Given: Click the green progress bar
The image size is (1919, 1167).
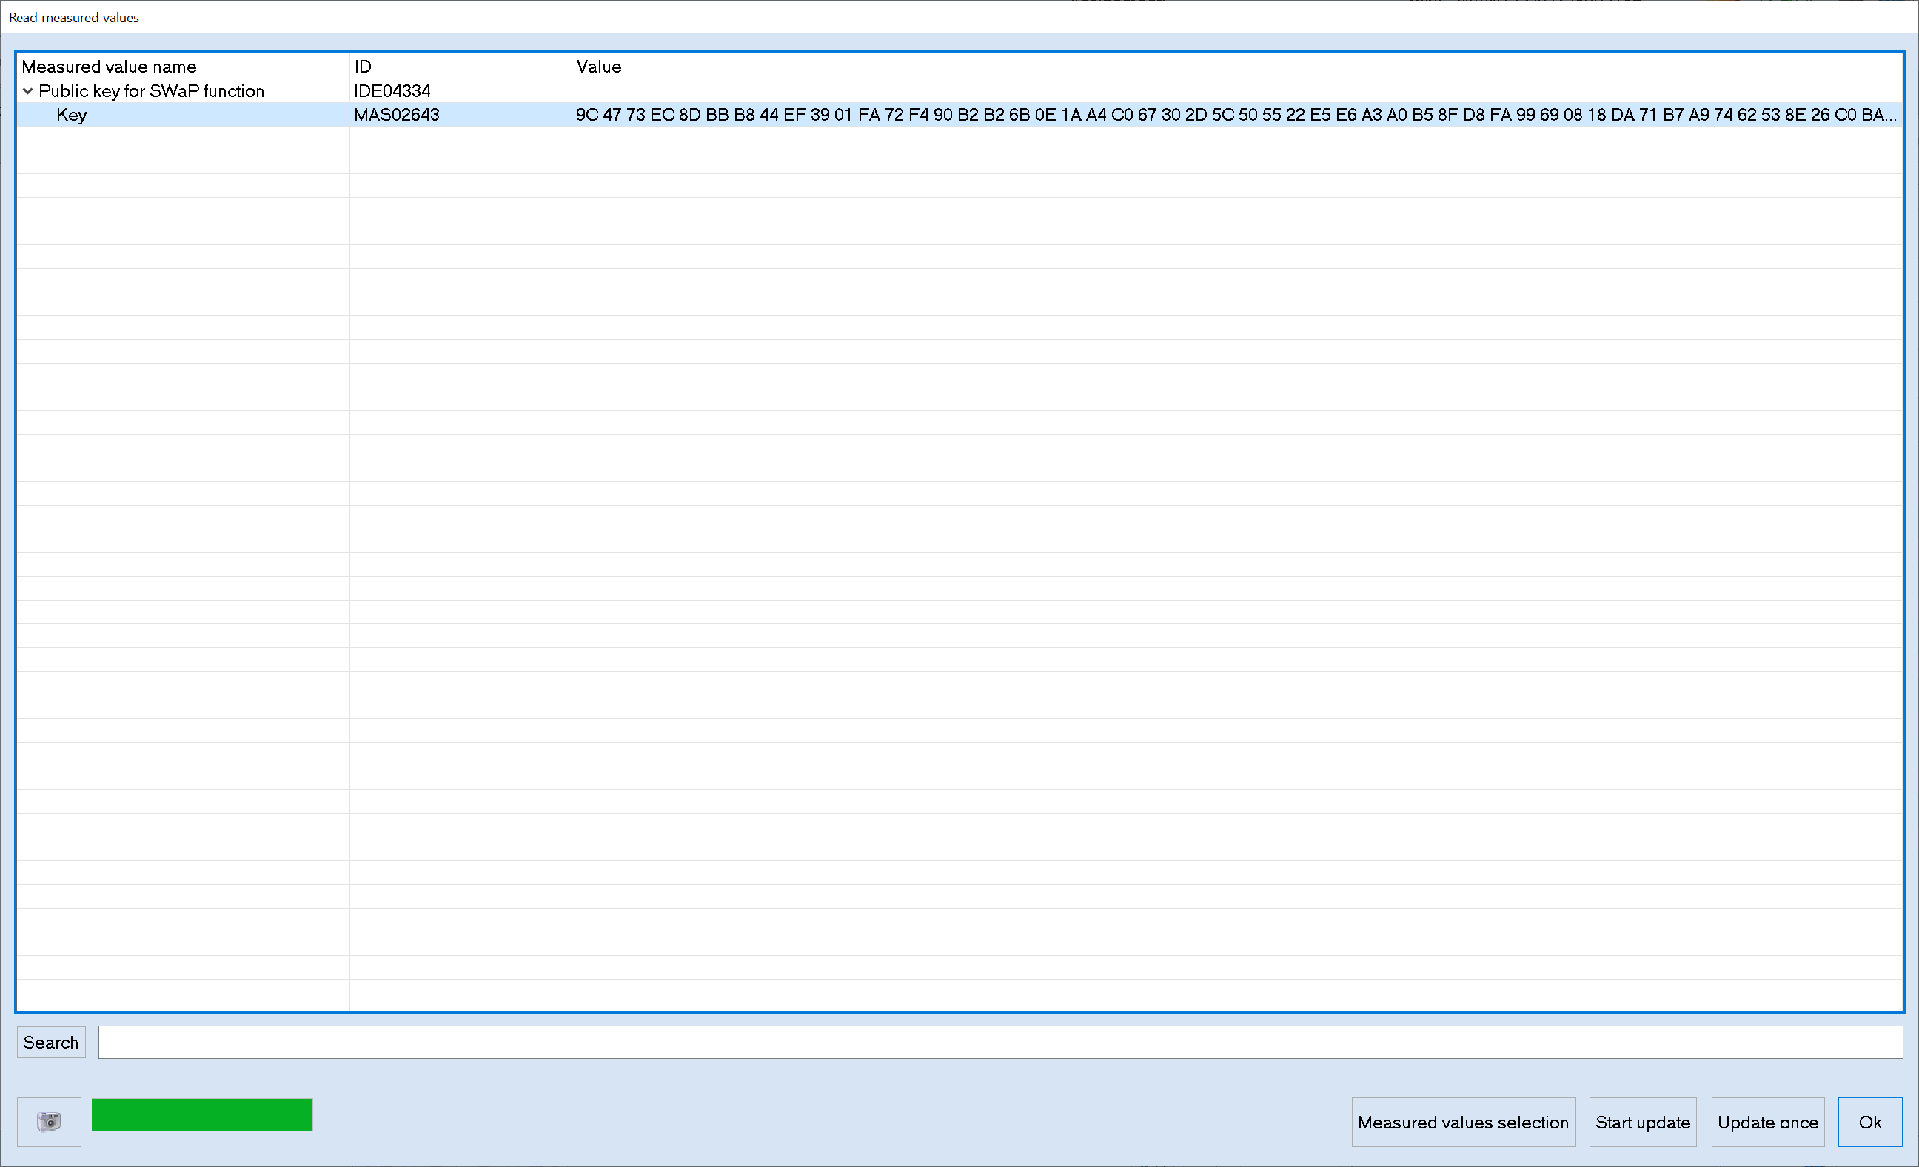Looking at the screenshot, I should 201,1115.
